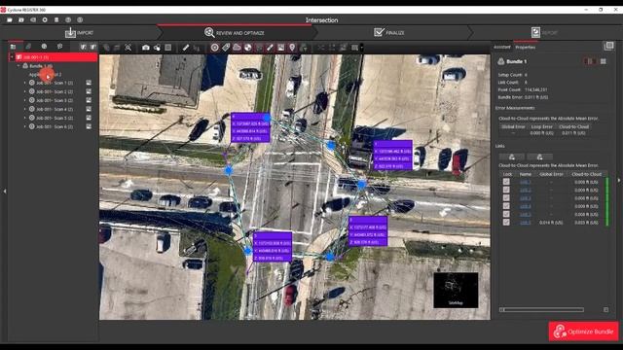Click the globe icon above the left tree panel
The image size is (623, 350).
point(44,47)
